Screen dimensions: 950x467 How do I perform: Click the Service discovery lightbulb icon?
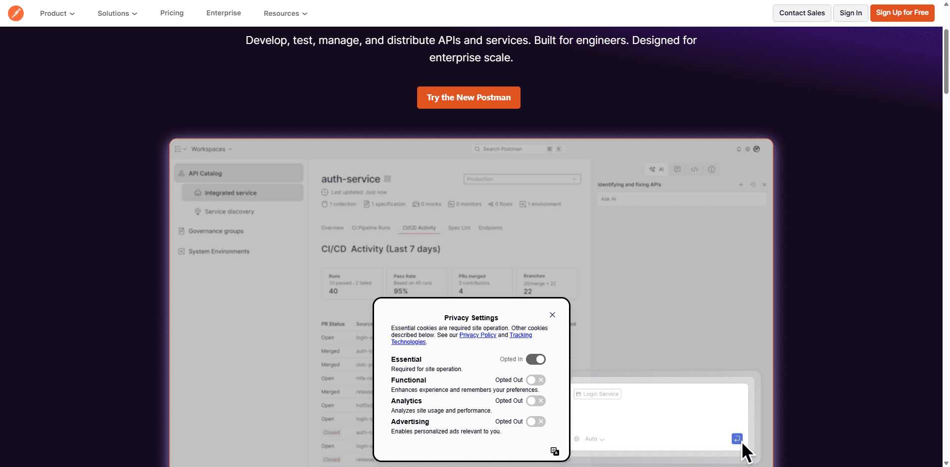point(198,212)
